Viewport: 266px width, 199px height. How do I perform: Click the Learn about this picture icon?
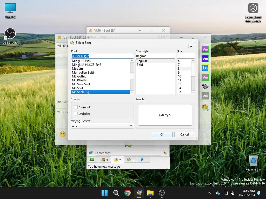(253, 13)
